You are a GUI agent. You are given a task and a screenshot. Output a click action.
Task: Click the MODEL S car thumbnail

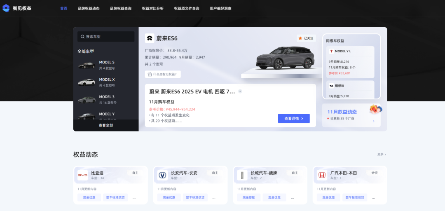tap(87, 65)
